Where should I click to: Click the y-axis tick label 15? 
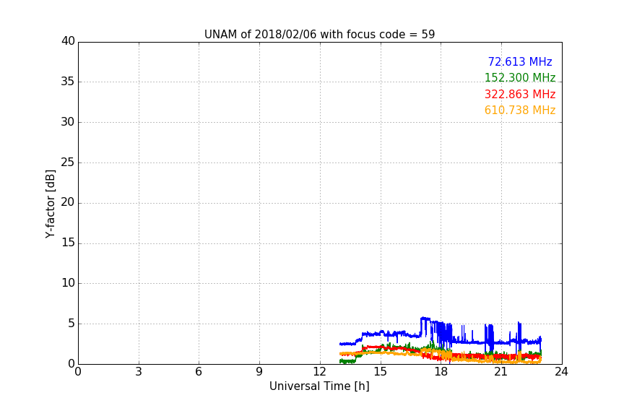68,243
